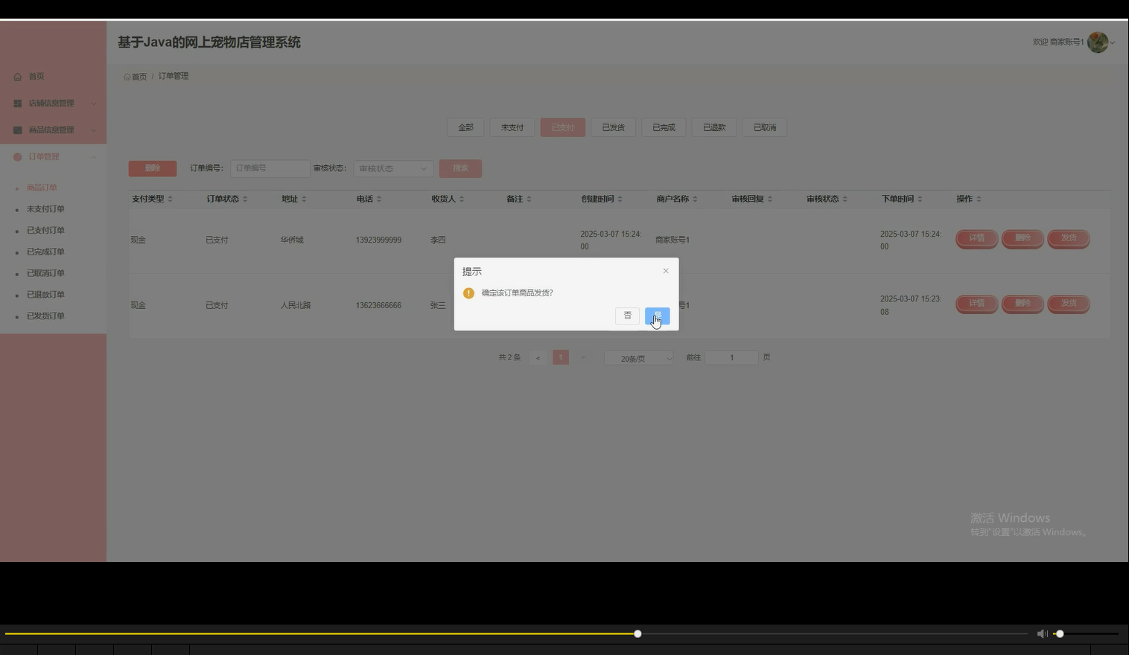Sort by 下单时间 column
This screenshot has width=1129, height=655.
[920, 199]
